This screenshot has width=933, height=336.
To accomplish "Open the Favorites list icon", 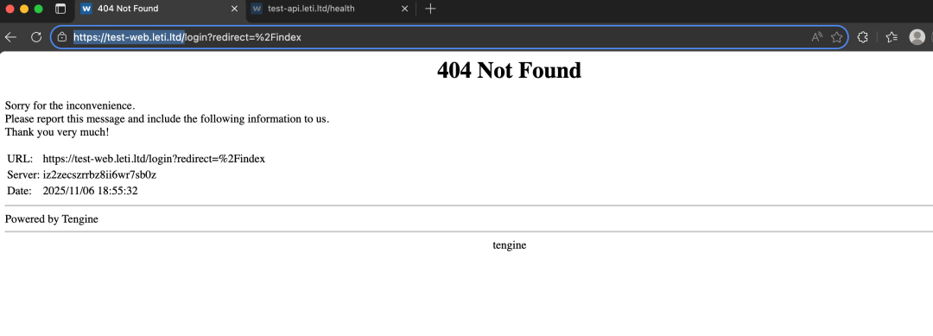I will point(892,37).
